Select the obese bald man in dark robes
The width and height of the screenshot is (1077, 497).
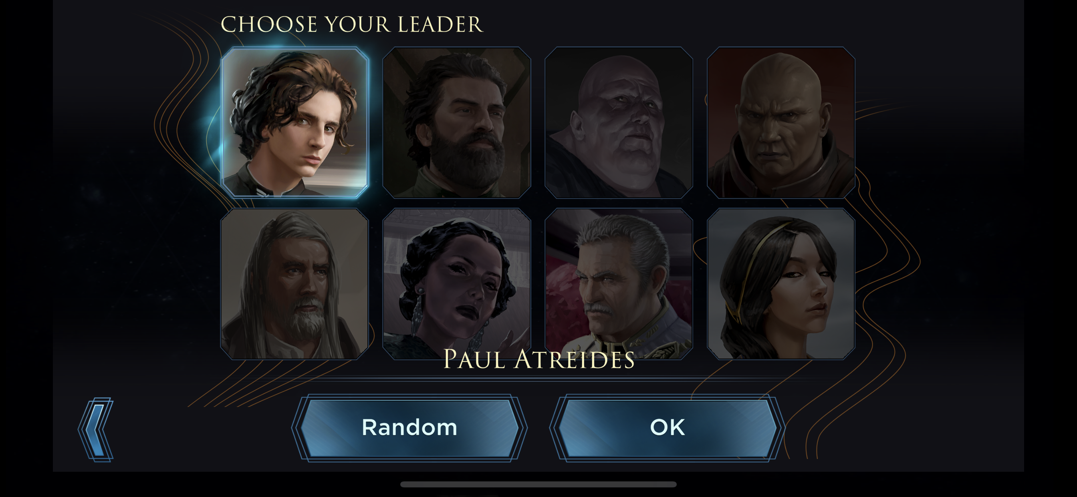point(619,122)
